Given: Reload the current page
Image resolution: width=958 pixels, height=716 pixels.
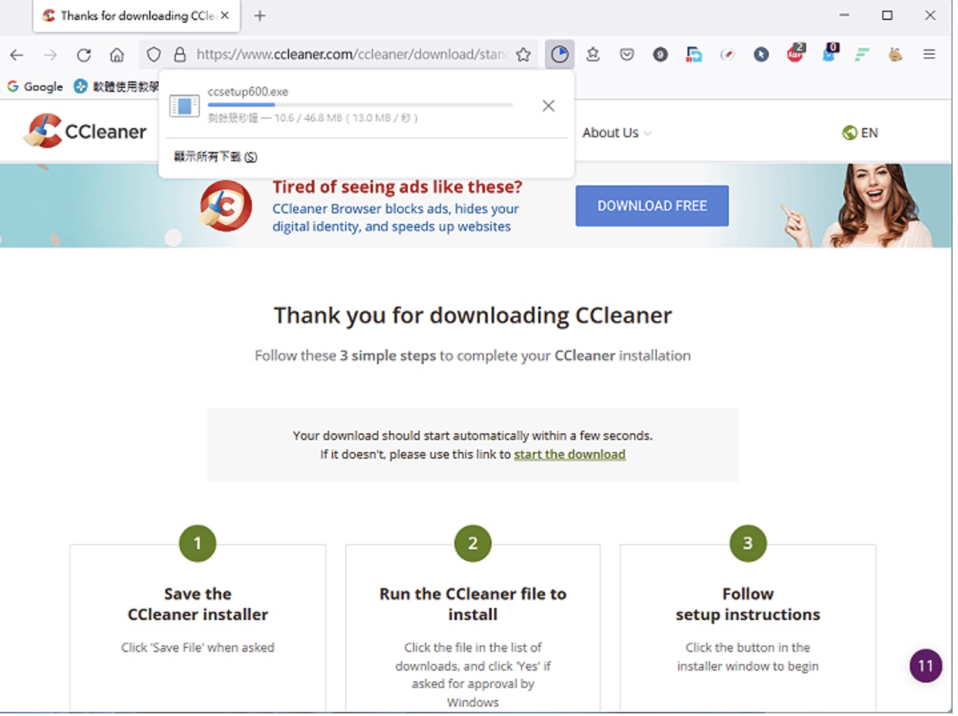Looking at the screenshot, I should tap(83, 55).
